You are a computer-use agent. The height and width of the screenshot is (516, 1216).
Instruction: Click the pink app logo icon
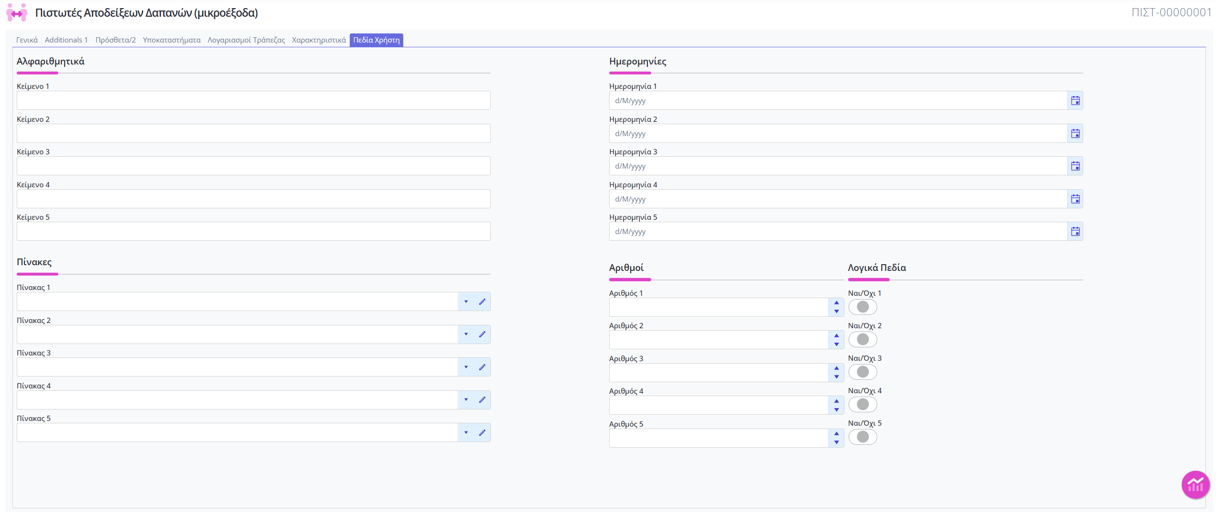pyautogui.click(x=17, y=13)
